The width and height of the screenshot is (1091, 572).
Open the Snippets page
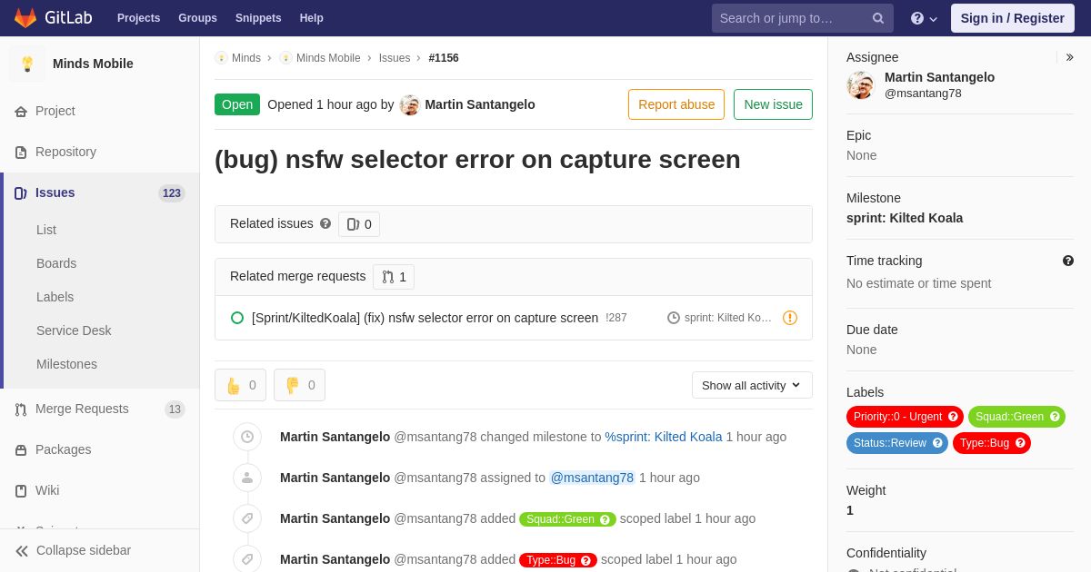(x=258, y=18)
